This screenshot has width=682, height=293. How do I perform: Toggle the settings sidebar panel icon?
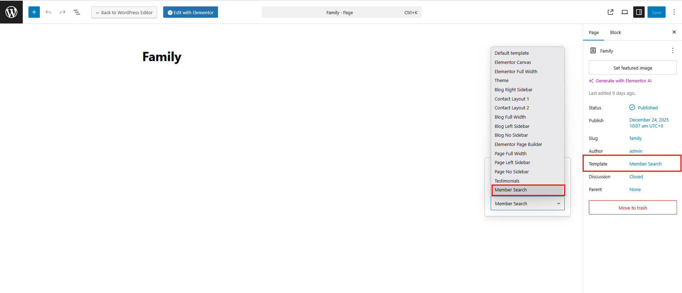coord(639,12)
